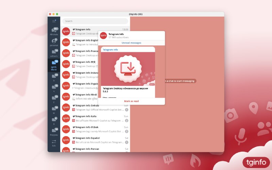This screenshot has width=272, height=170.
Task: Click Telegram Info Español chat avatar
Action: 66,140
